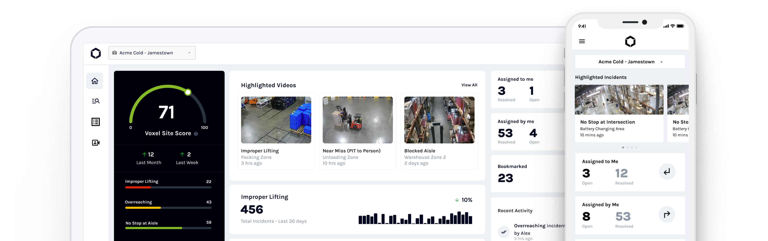Open the camera feeds icon in tablet sidebar
This screenshot has width=768, height=241.
coord(95,143)
